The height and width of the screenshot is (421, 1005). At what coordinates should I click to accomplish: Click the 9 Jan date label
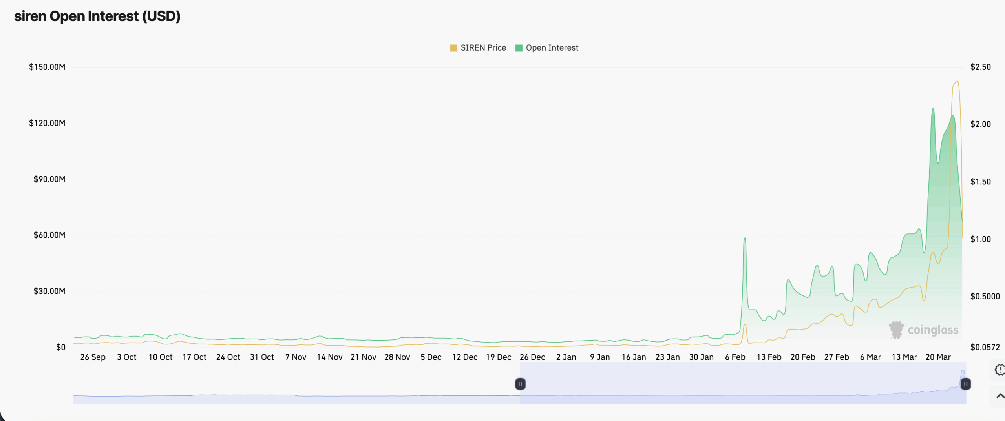pyautogui.click(x=600, y=357)
